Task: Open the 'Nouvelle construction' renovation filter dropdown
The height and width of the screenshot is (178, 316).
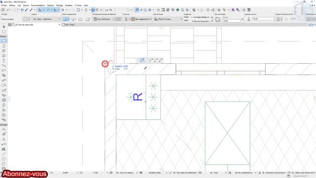Action: [274, 173]
